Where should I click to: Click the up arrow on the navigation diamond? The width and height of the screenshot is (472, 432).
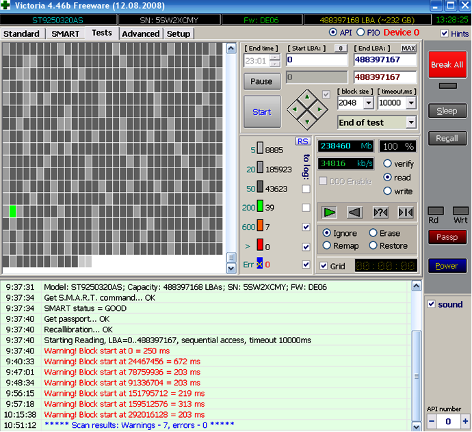pos(307,97)
